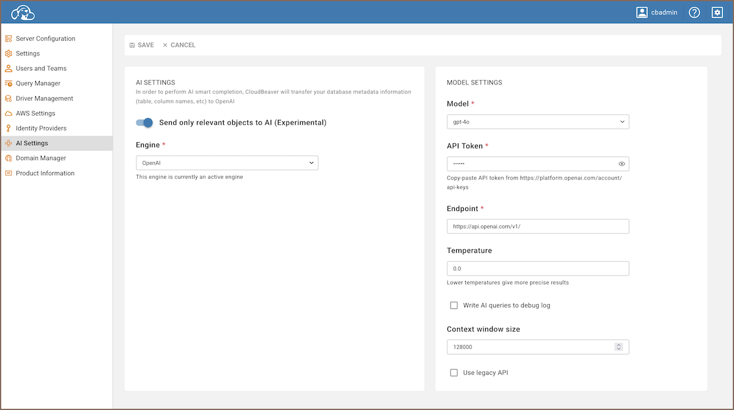This screenshot has width=734, height=410.
Task: Open the help question mark icon
Action: point(694,12)
